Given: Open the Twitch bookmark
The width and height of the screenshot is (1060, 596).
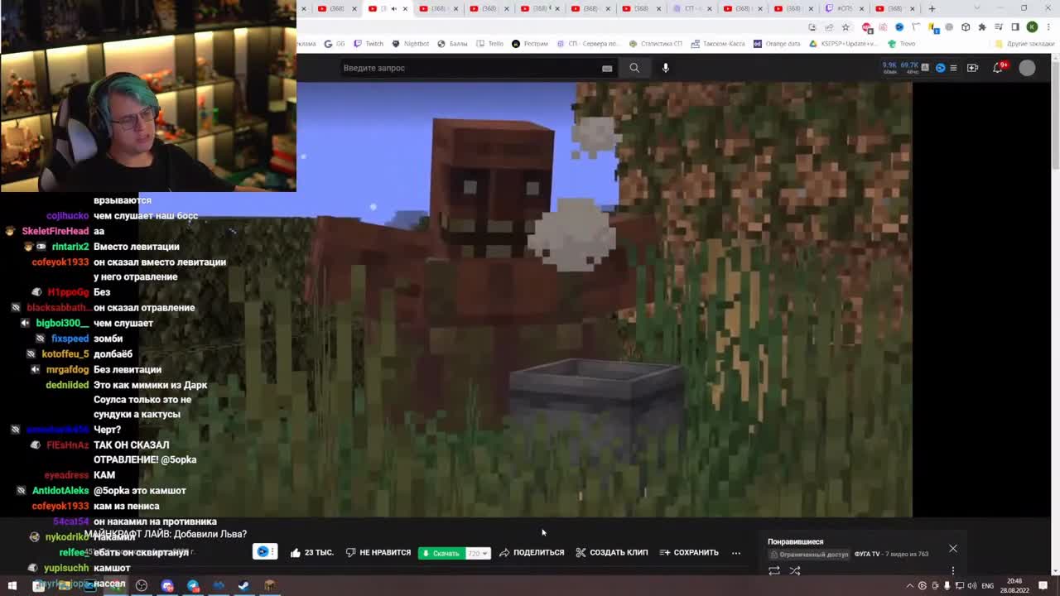Looking at the screenshot, I should coord(369,44).
